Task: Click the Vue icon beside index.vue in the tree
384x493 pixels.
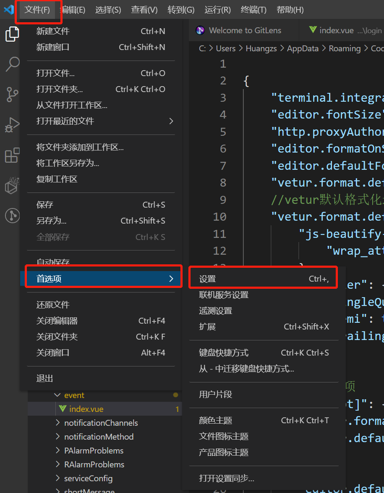Action: pos(63,409)
